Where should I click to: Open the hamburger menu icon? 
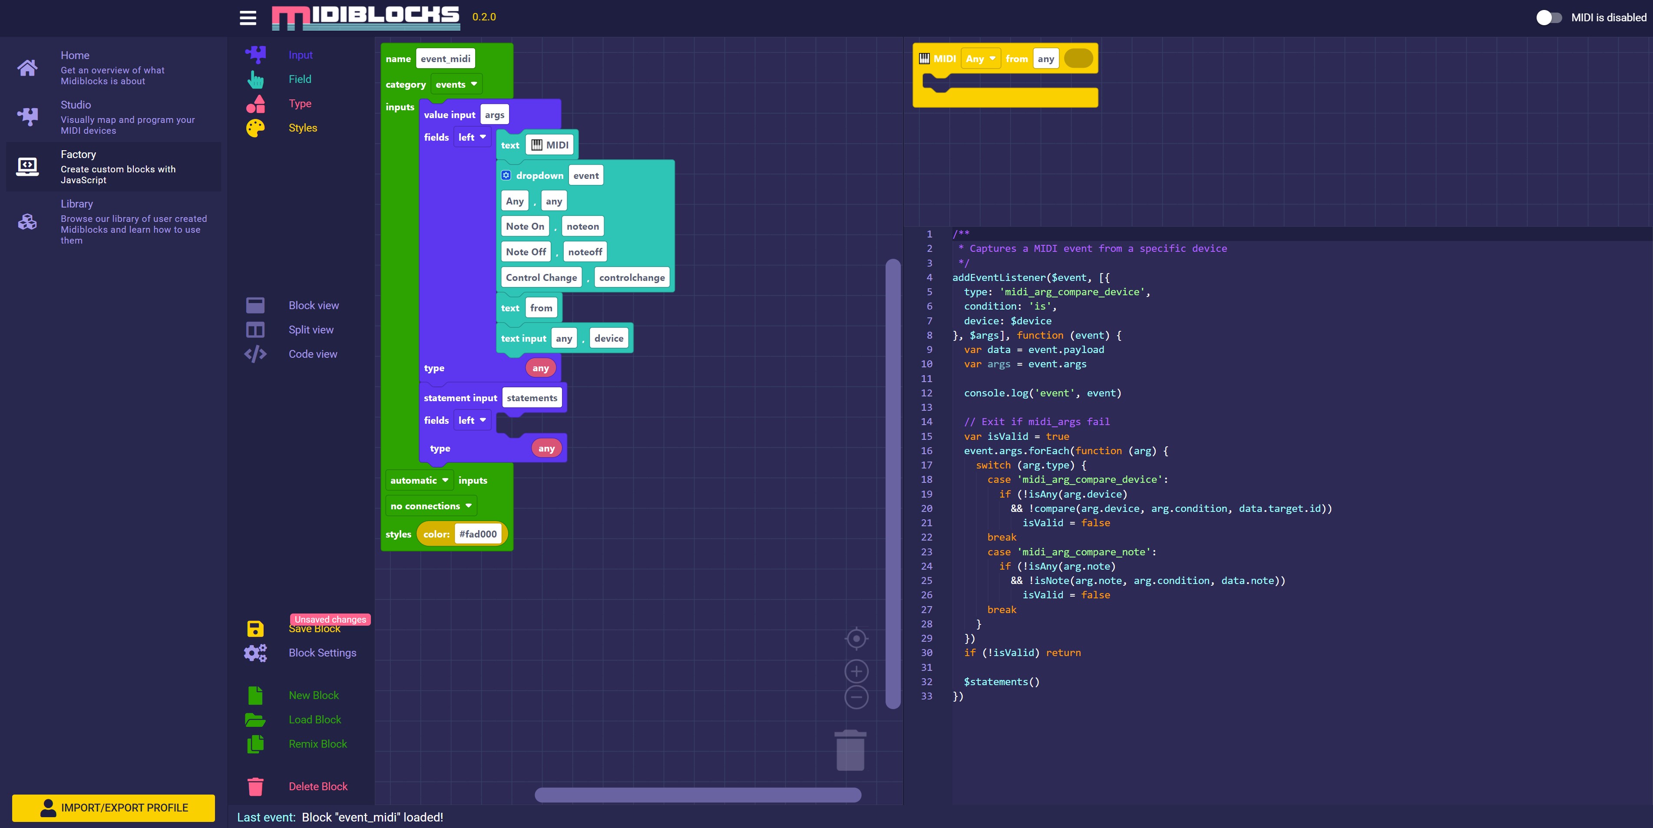pyautogui.click(x=248, y=18)
